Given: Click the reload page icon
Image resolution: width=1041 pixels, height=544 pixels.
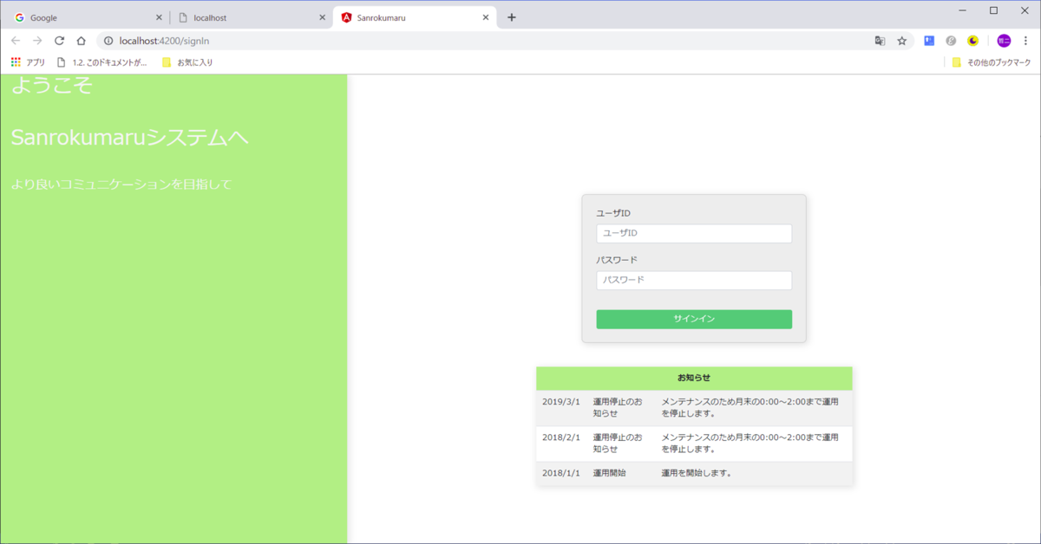Looking at the screenshot, I should point(59,40).
